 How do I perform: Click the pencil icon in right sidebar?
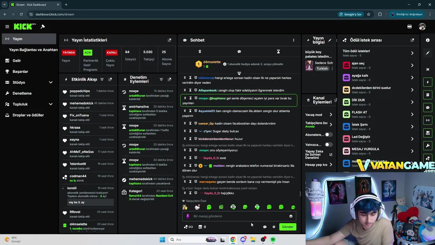click(x=428, y=53)
